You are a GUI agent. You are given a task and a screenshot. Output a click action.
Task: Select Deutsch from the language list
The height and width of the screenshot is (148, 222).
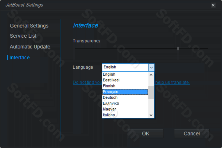point(125,98)
